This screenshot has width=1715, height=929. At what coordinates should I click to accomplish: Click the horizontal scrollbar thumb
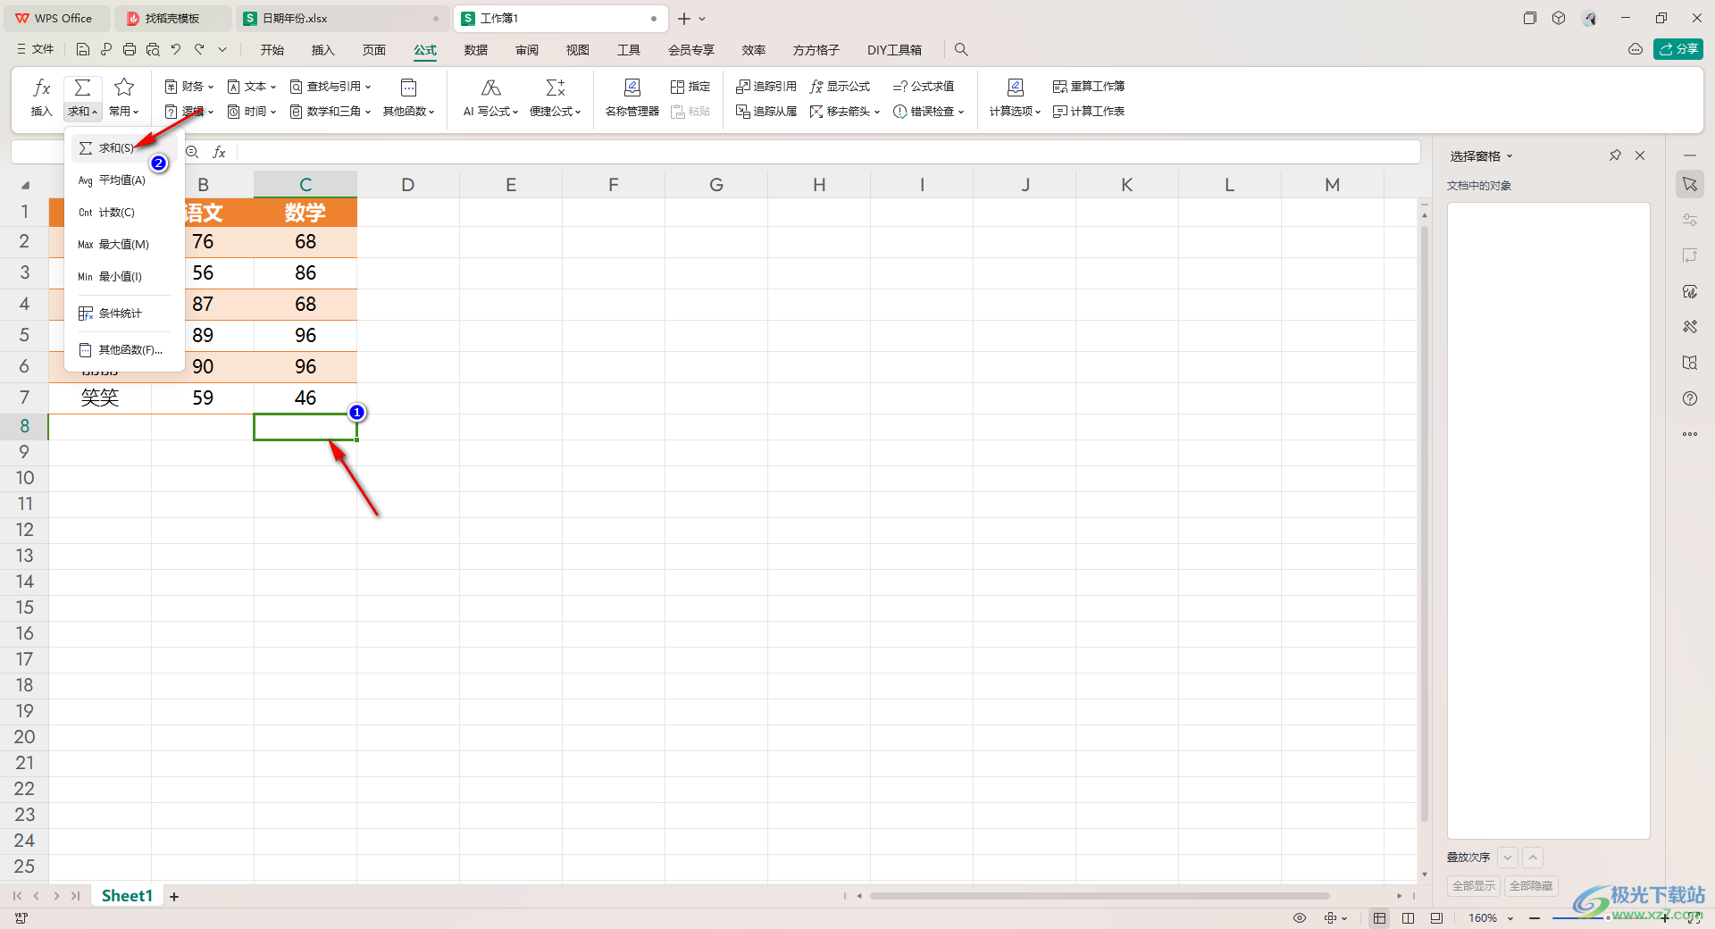1100,896
